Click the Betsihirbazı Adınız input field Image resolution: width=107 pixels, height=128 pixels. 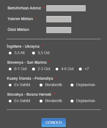[66, 8]
